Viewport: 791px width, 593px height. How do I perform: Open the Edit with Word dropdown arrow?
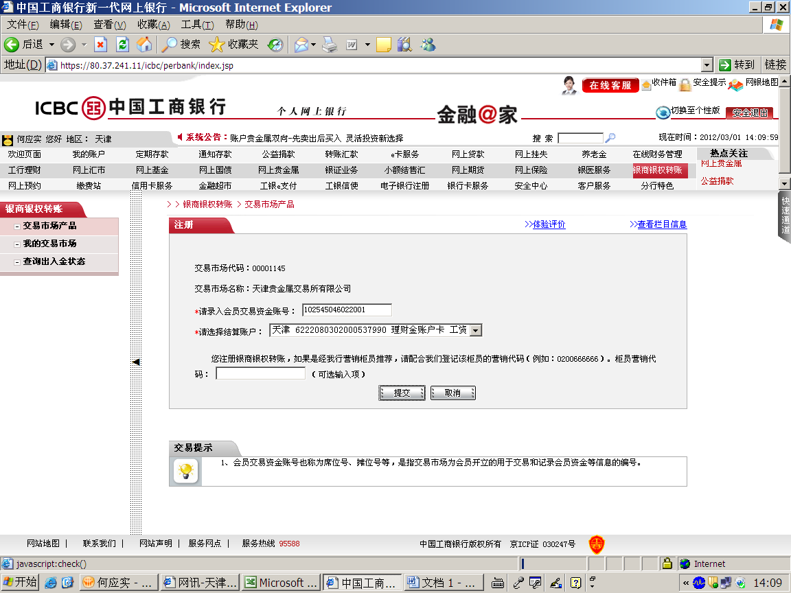tap(367, 45)
